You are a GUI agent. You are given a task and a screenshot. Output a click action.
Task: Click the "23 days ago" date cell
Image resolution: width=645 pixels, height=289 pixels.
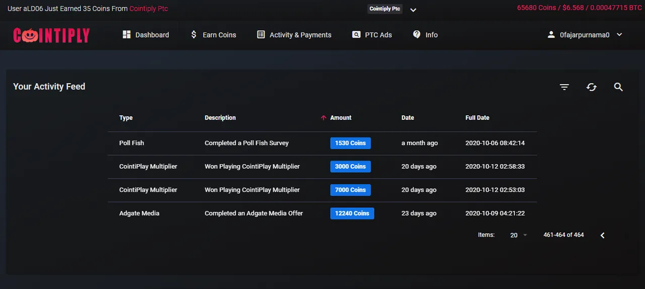pyautogui.click(x=419, y=213)
